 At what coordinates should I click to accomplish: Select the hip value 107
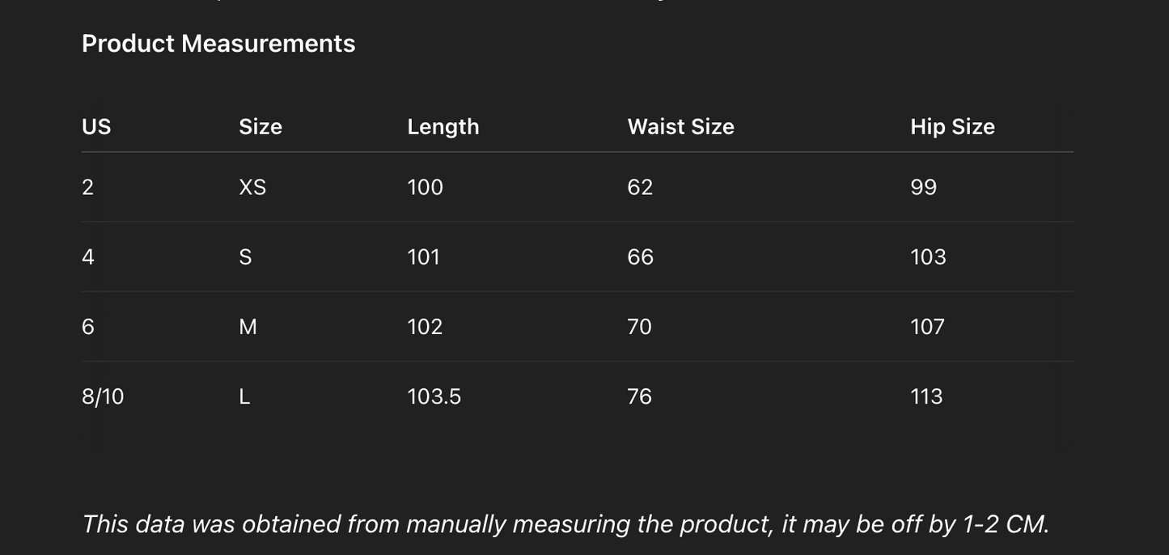pyautogui.click(x=927, y=327)
